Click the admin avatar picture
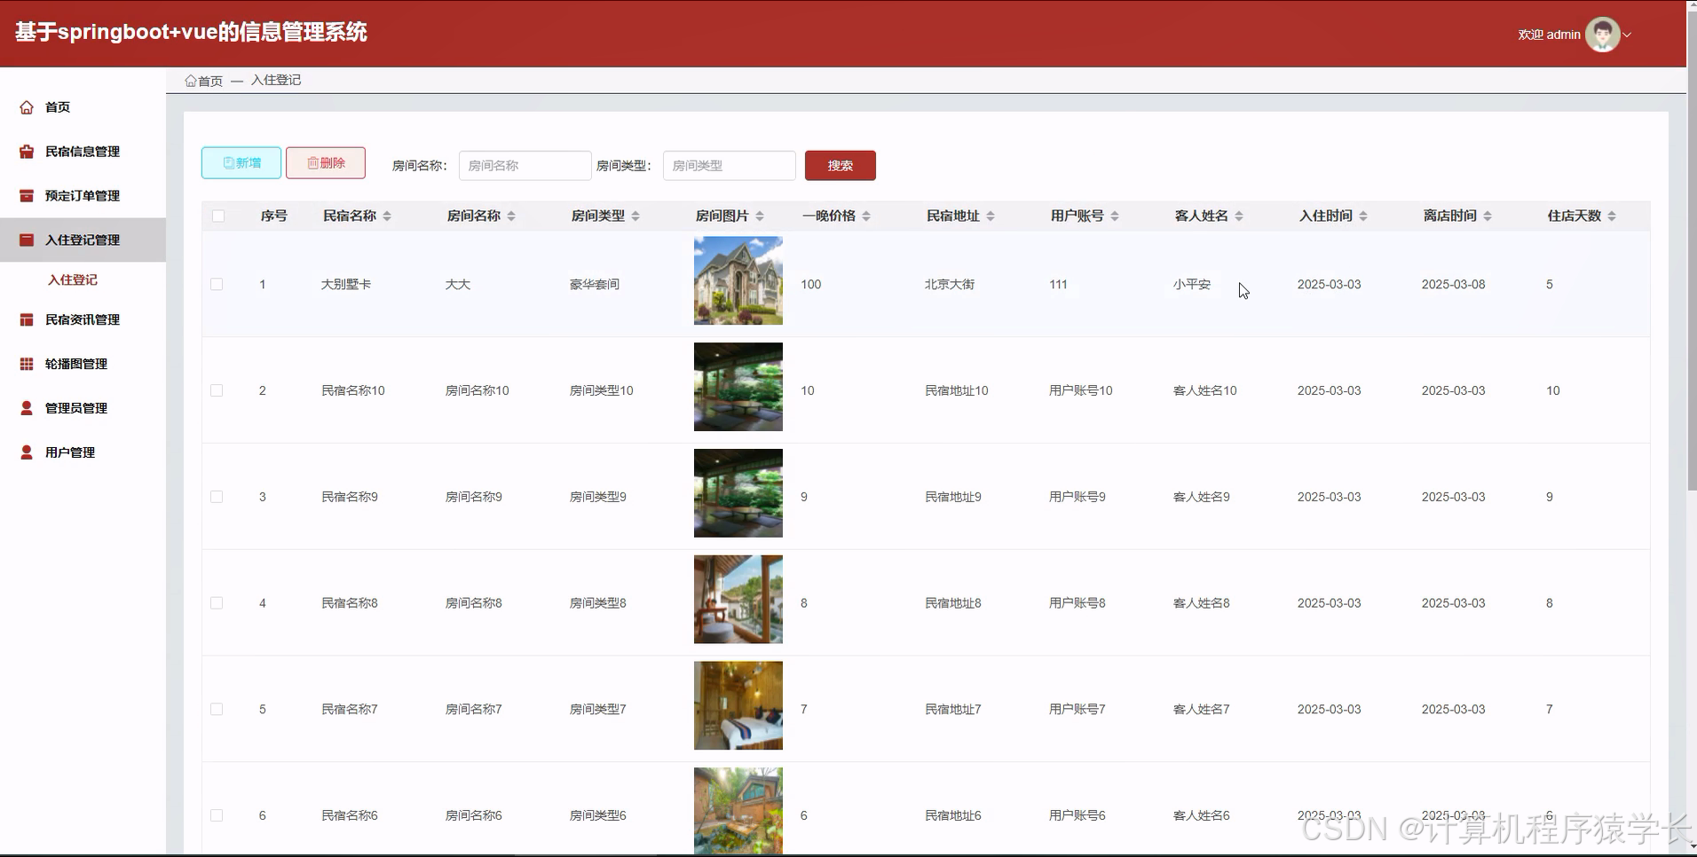The image size is (1697, 857). tap(1604, 34)
